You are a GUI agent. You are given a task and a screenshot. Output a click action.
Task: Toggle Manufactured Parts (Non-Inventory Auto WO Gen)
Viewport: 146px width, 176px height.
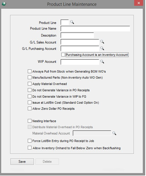pos(29,77)
